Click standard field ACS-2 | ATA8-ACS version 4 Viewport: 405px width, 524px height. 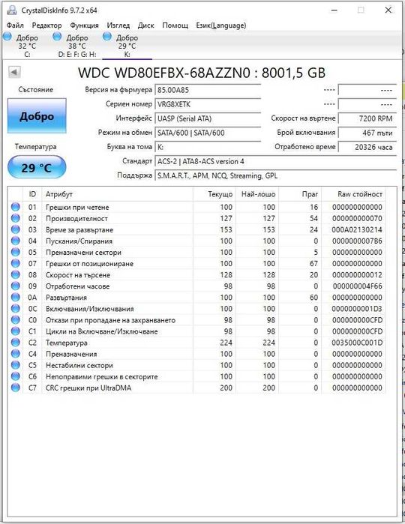coord(275,161)
